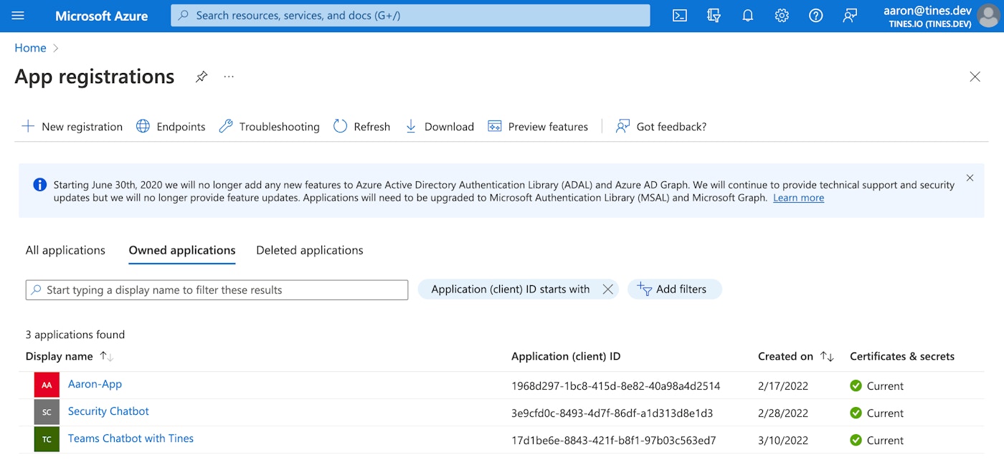Open the notifications bell

click(x=747, y=16)
